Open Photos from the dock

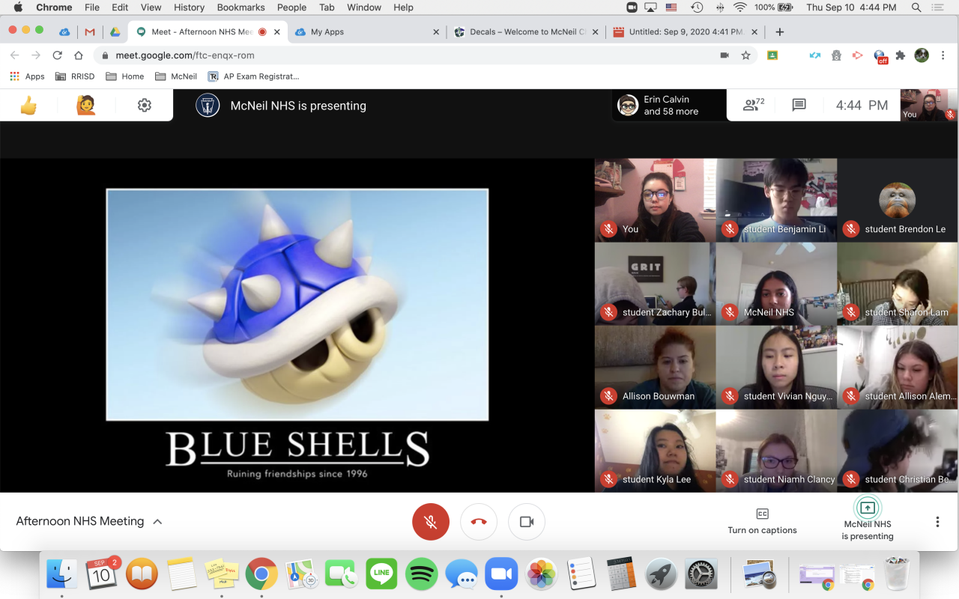(542, 574)
